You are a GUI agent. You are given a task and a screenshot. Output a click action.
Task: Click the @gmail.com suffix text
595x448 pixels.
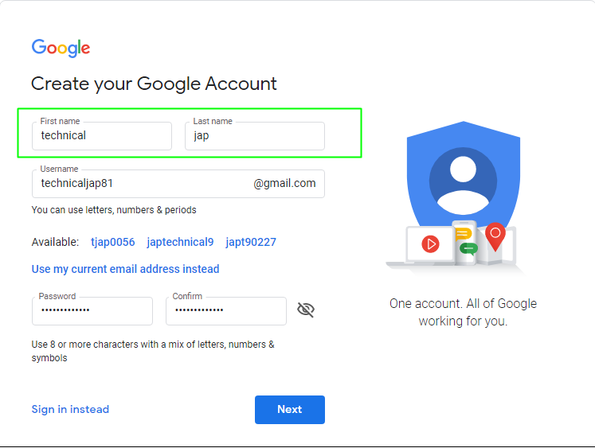pos(284,184)
